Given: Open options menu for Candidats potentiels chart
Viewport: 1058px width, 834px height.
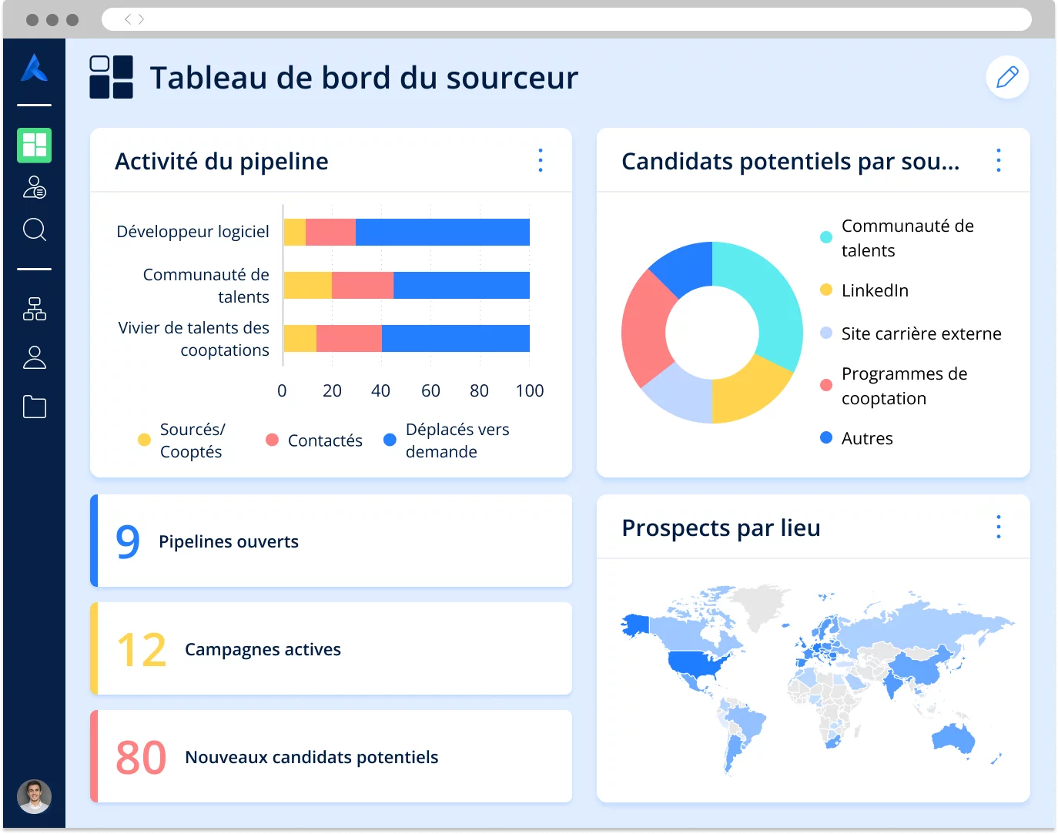Looking at the screenshot, I should [998, 160].
